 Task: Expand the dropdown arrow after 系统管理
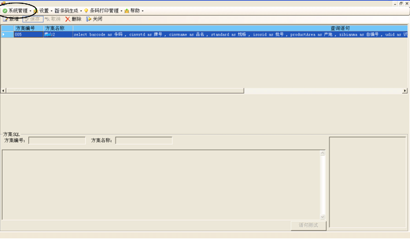(30, 11)
